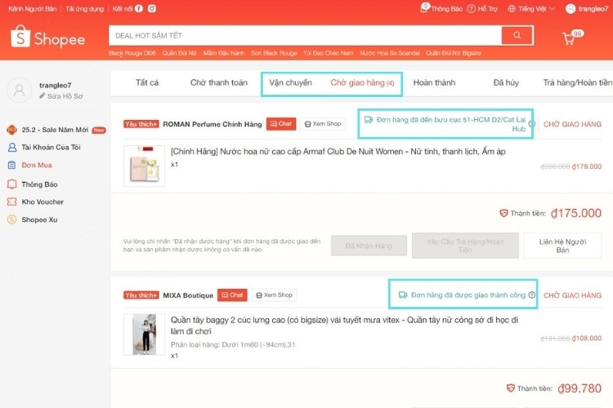Viewport: 613px width, 408px height.
Task: Click Yêu Cầu Trả Hàng/Hoàn Tiền button
Action: (x=465, y=246)
